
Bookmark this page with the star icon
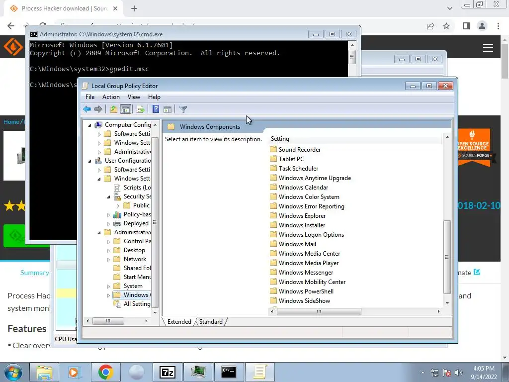pos(446,26)
